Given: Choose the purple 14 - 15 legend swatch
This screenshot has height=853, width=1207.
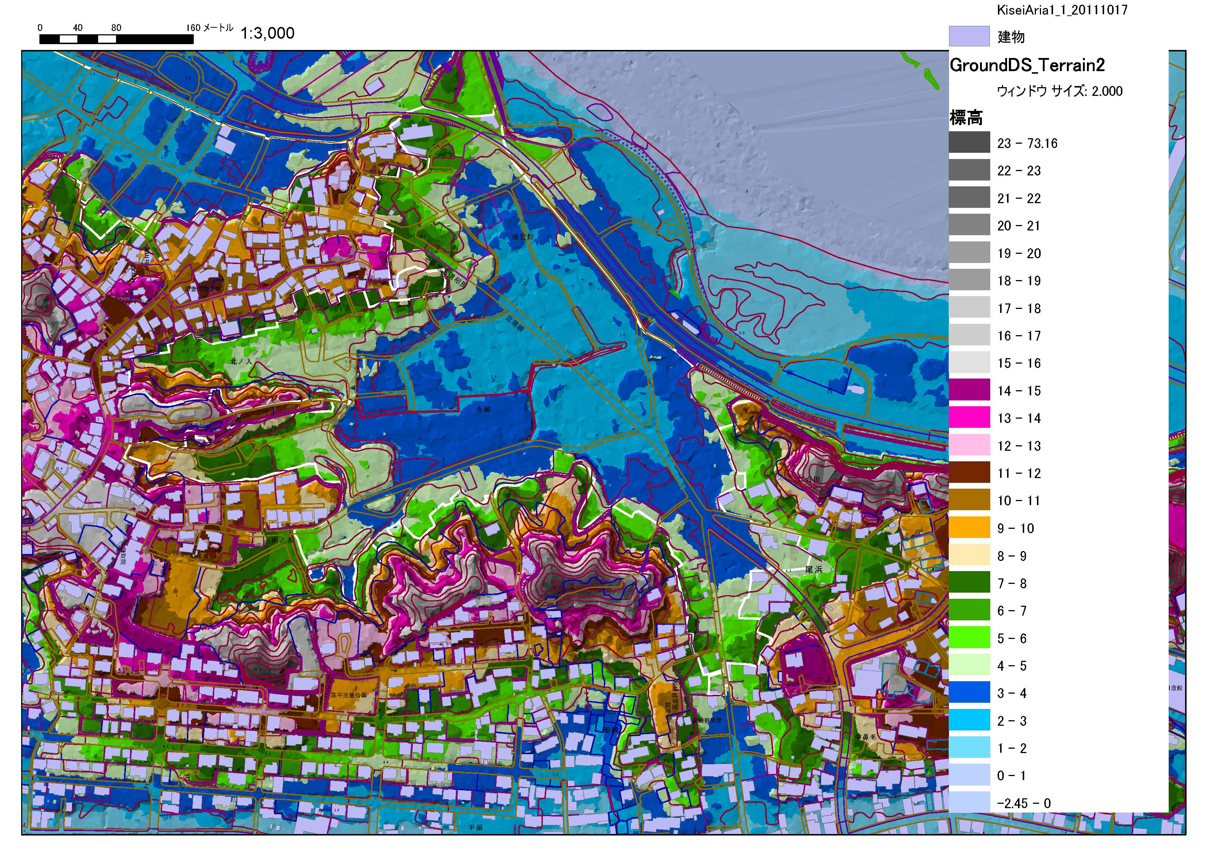Looking at the screenshot, I should tap(969, 390).
